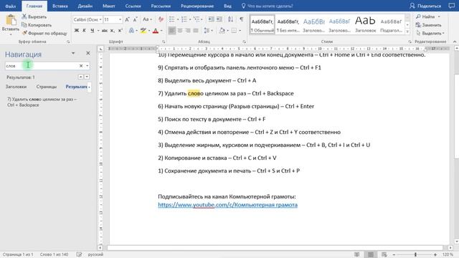
Task: Clear the navigation search with the X button
Action: point(81,66)
